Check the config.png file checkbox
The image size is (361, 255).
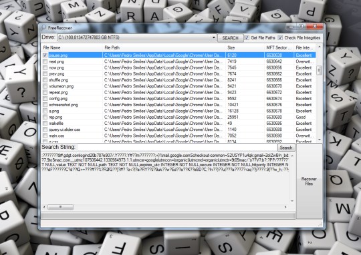click(x=45, y=99)
